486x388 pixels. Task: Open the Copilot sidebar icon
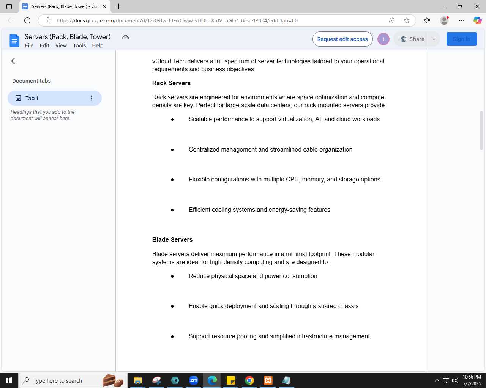477,20
